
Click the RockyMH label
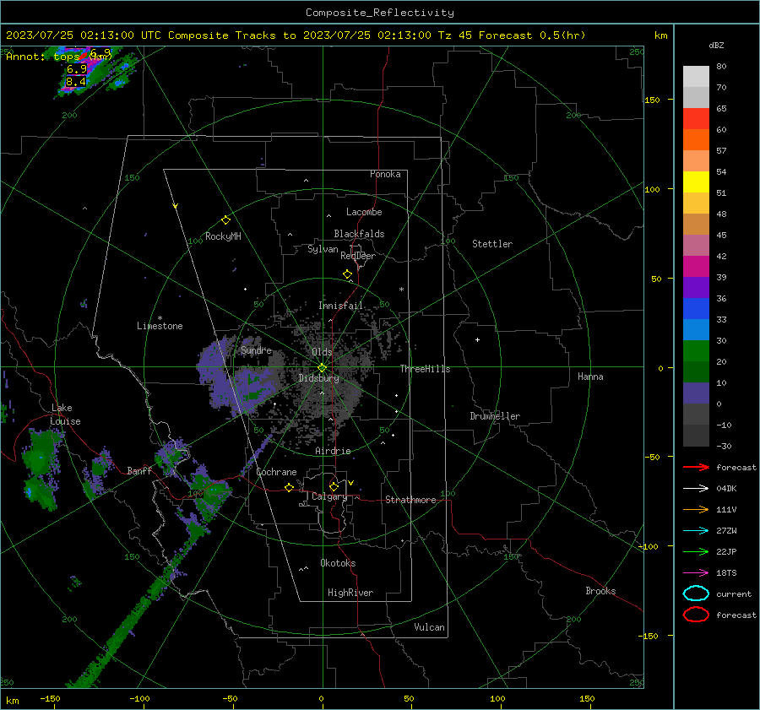[223, 236]
